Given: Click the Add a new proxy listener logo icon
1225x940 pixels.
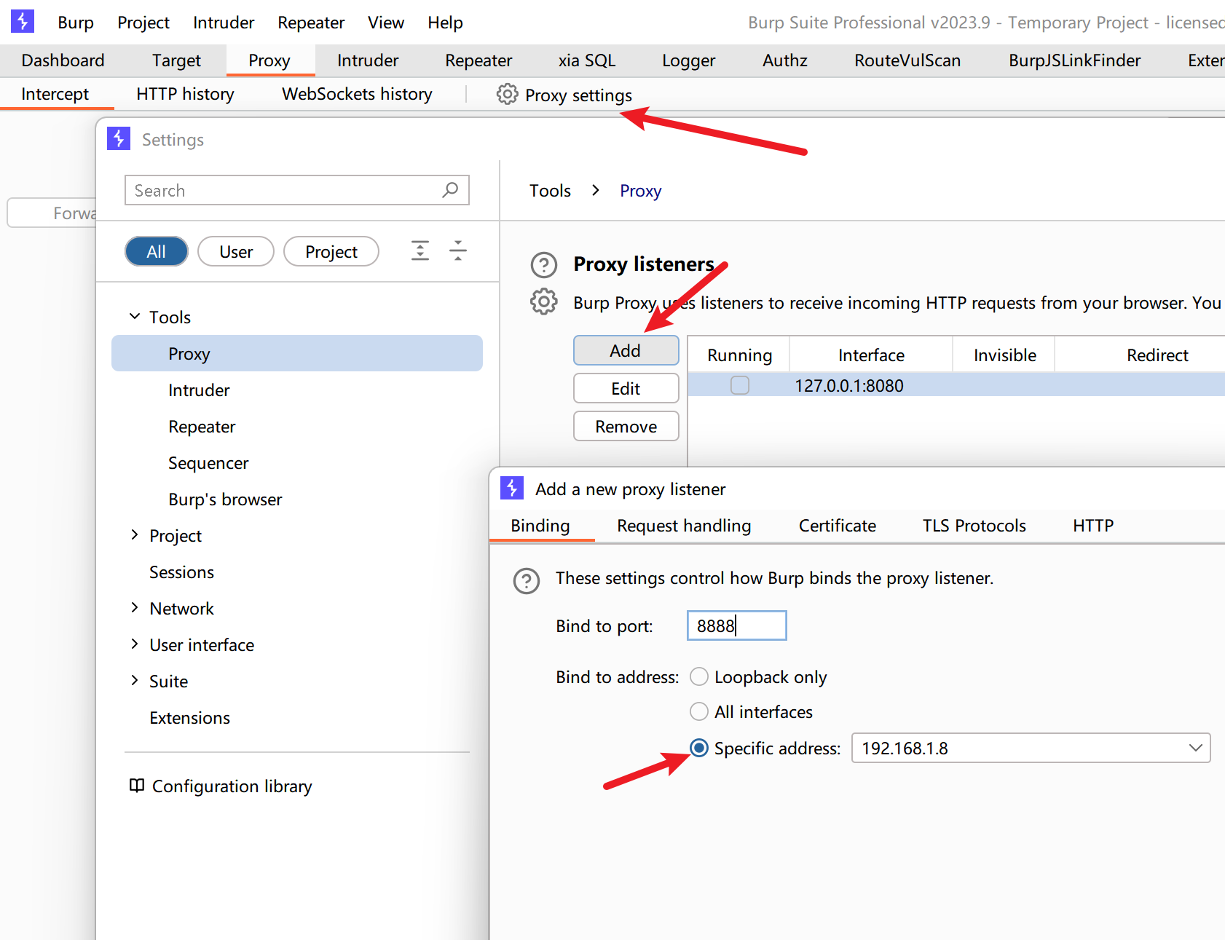Looking at the screenshot, I should point(512,488).
